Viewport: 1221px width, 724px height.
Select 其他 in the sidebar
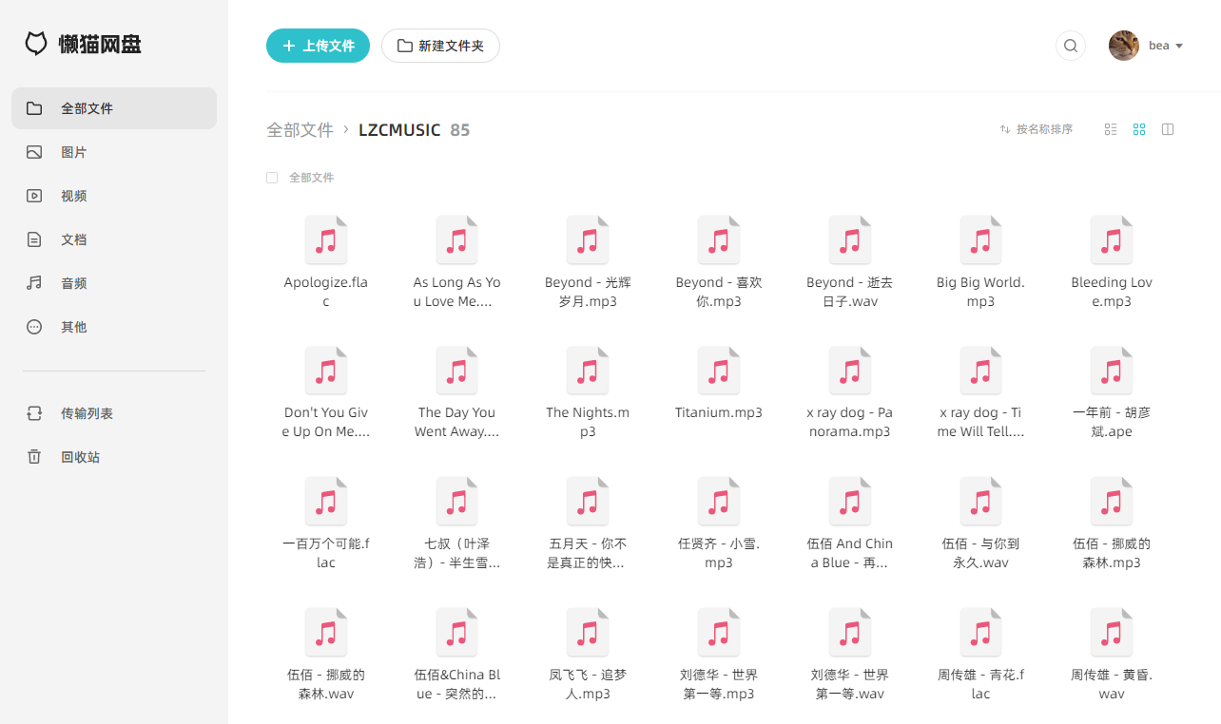coord(114,327)
